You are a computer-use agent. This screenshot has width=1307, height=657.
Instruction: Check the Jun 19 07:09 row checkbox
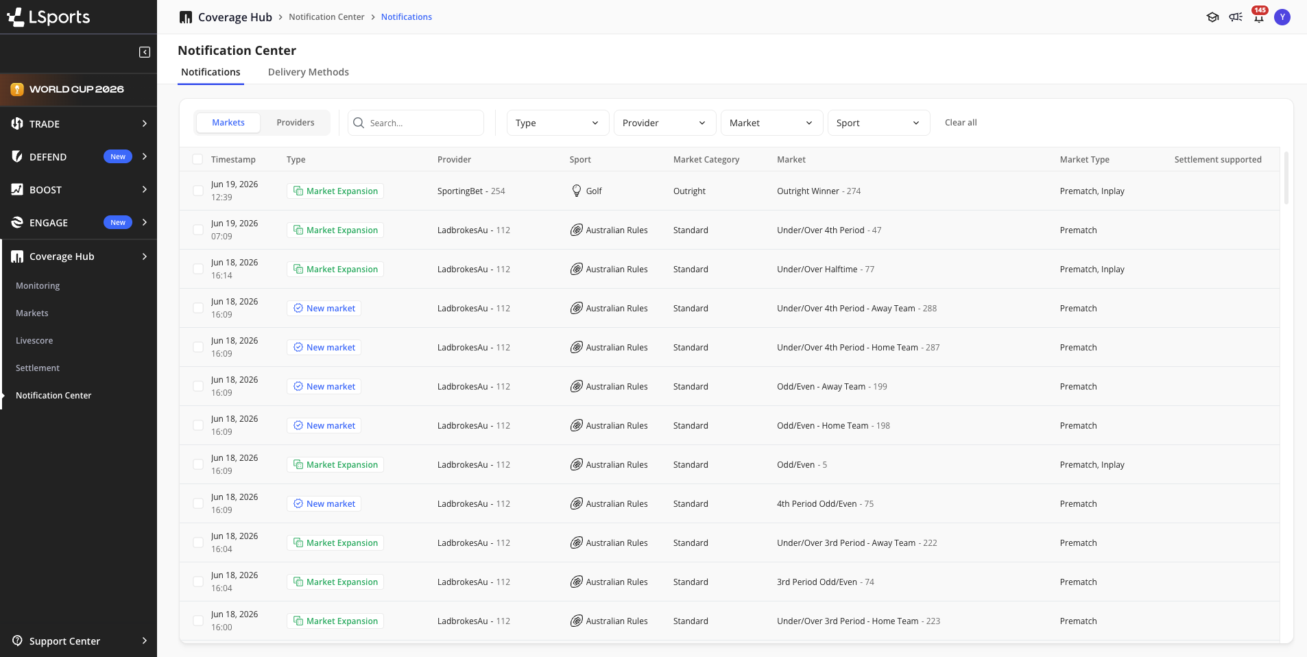[197, 230]
